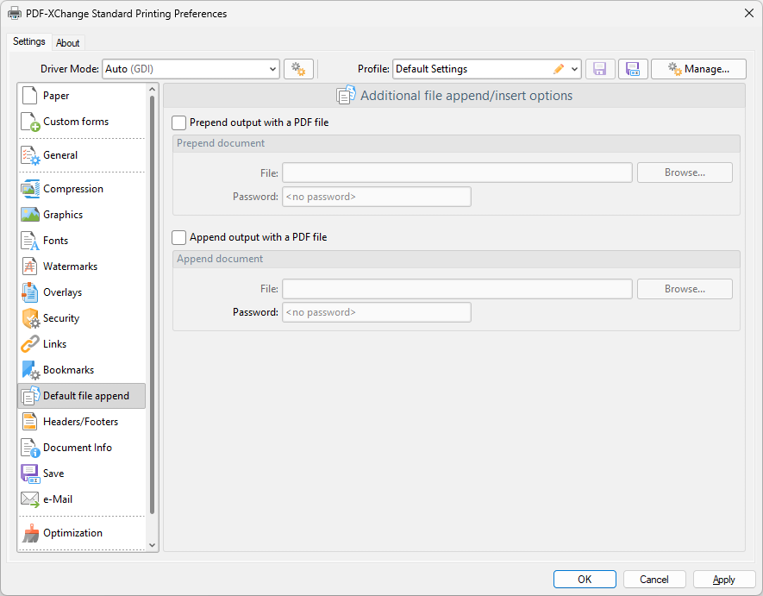The image size is (763, 596).
Task: Select the Settings tab
Action: coord(29,41)
